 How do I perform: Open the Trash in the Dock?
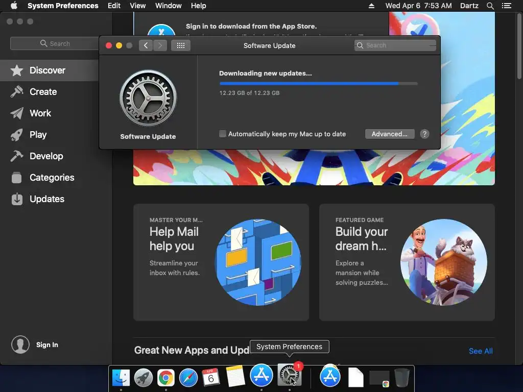click(x=402, y=377)
